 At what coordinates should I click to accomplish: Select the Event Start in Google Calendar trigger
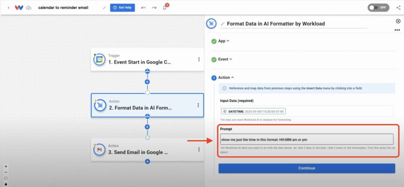(x=148, y=59)
